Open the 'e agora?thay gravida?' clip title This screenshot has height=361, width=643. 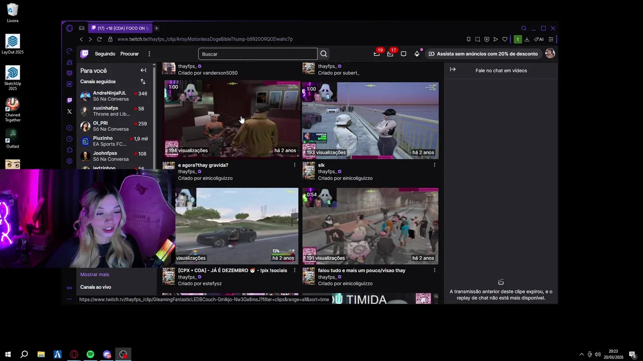[203, 165]
